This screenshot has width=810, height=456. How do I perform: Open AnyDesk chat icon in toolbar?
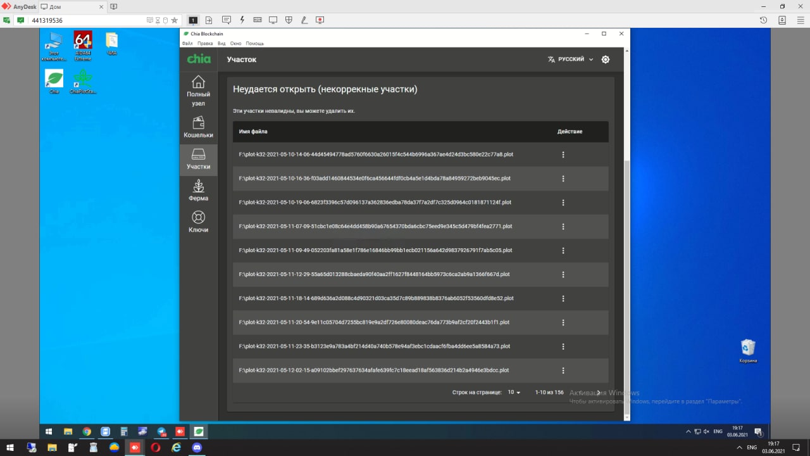(226, 20)
